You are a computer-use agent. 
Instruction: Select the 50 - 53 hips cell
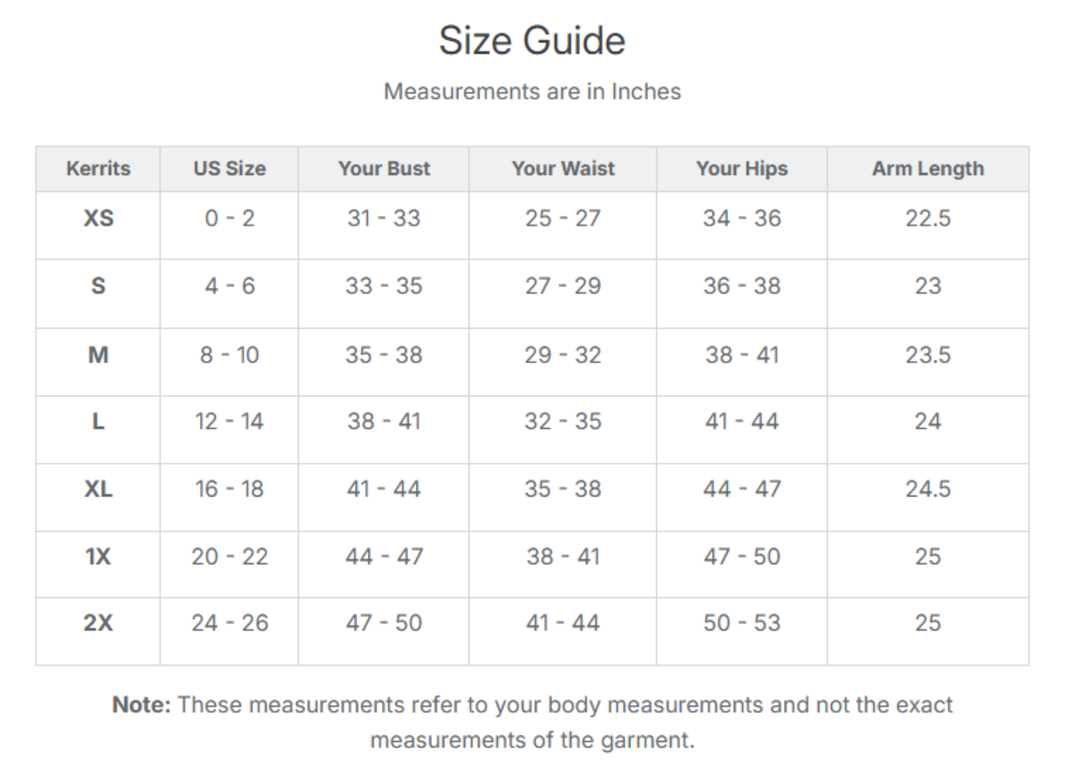pyautogui.click(x=742, y=623)
